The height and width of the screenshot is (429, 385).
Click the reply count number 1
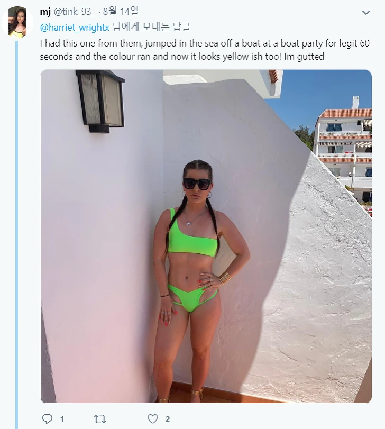tap(62, 419)
